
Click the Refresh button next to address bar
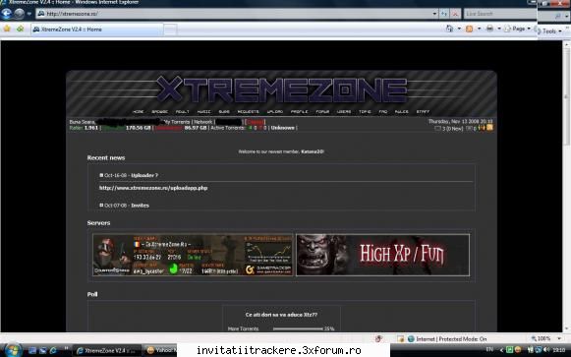click(x=444, y=14)
